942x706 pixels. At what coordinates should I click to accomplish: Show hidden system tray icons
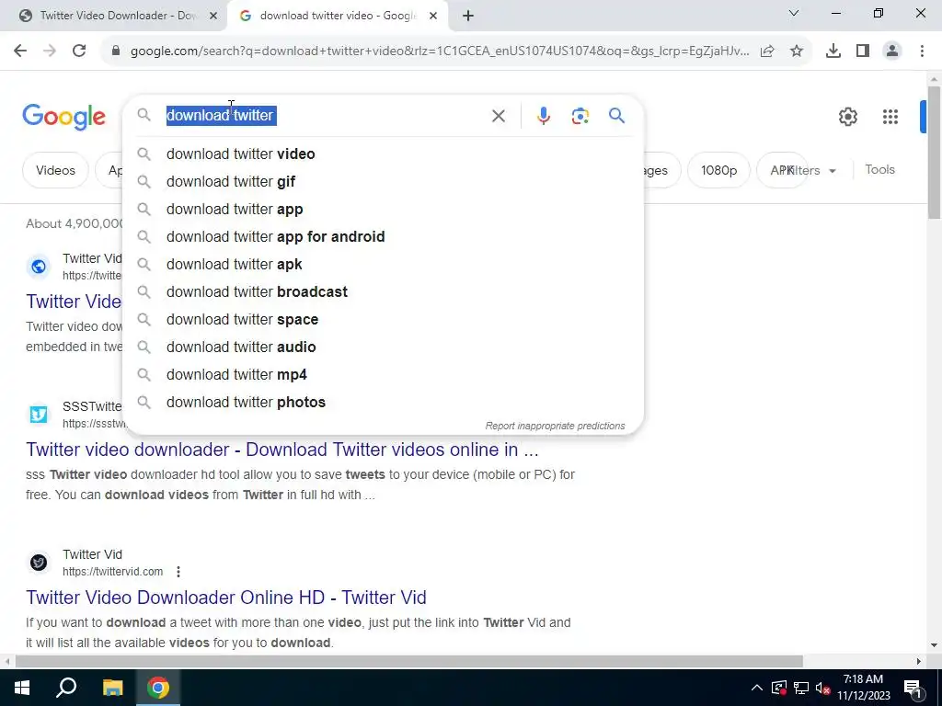click(x=757, y=688)
